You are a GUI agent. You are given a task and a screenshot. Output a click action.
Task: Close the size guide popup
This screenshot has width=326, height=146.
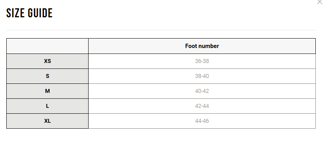320,2
